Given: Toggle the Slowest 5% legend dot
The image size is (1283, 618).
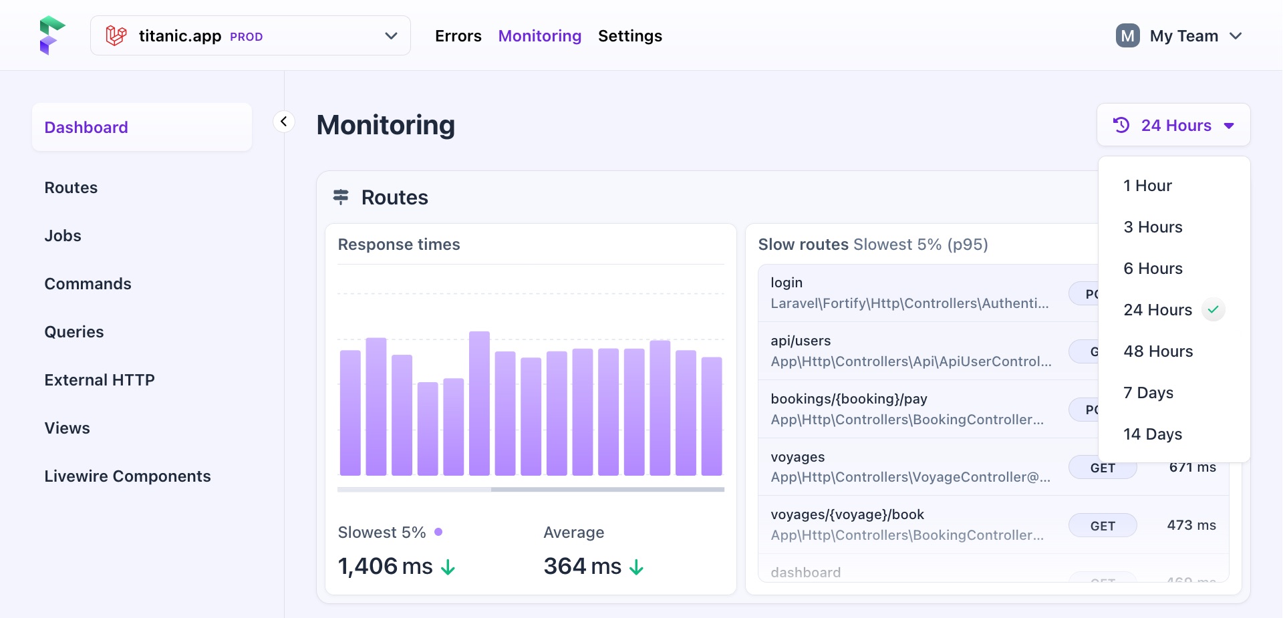Looking at the screenshot, I should [439, 532].
